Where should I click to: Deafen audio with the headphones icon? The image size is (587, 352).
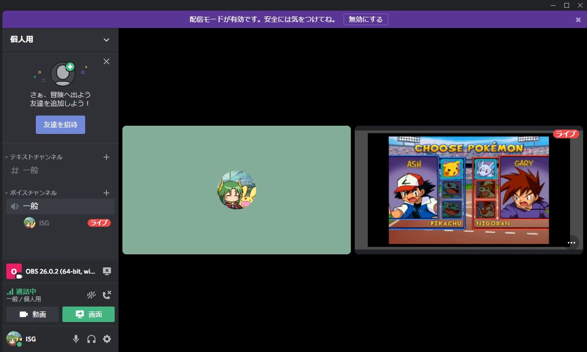[x=91, y=339]
